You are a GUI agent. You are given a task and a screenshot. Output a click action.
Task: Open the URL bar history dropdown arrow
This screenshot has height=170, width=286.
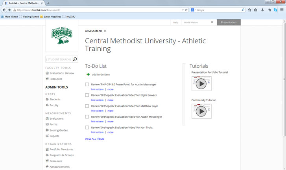pos(182,10)
